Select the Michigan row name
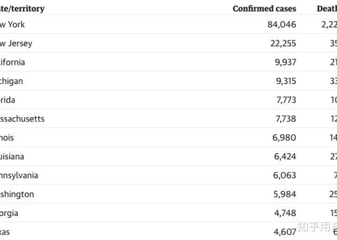Screen dimensions: 337x240 pyautogui.click(x=12, y=81)
